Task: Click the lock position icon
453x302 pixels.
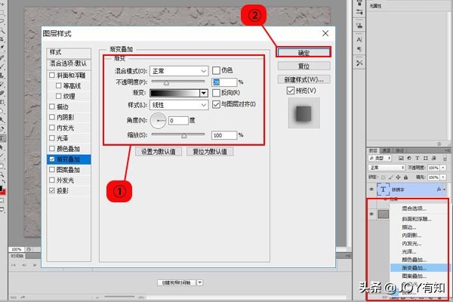Action: click(x=398, y=177)
